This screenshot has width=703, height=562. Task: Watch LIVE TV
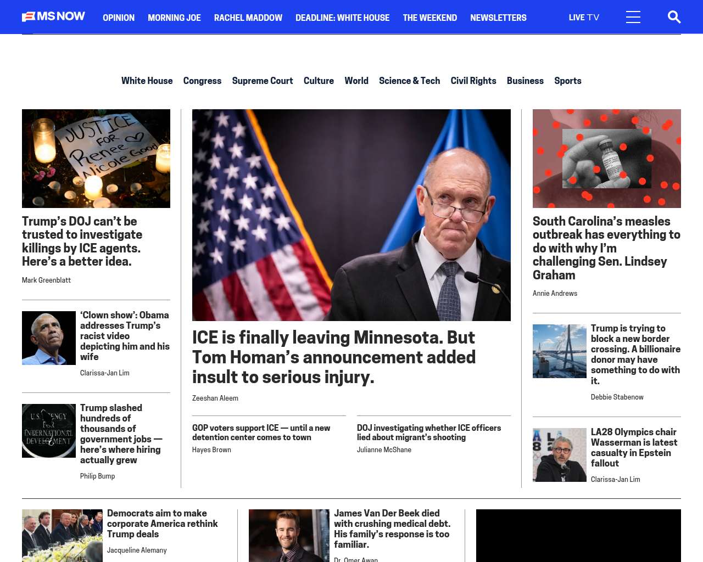click(584, 18)
